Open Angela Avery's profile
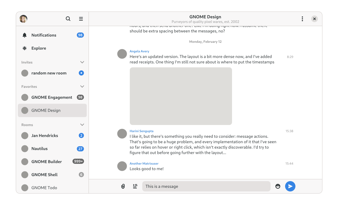Image resolution: width=340 pixels, height=206 pixels. pyautogui.click(x=140, y=51)
